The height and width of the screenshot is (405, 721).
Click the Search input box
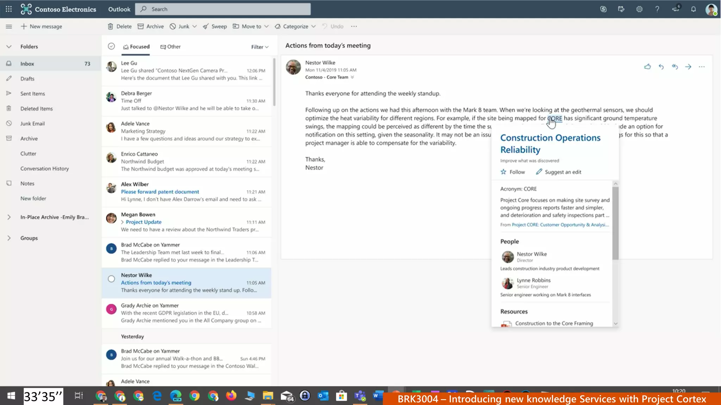pyautogui.click(x=225, y=9)
